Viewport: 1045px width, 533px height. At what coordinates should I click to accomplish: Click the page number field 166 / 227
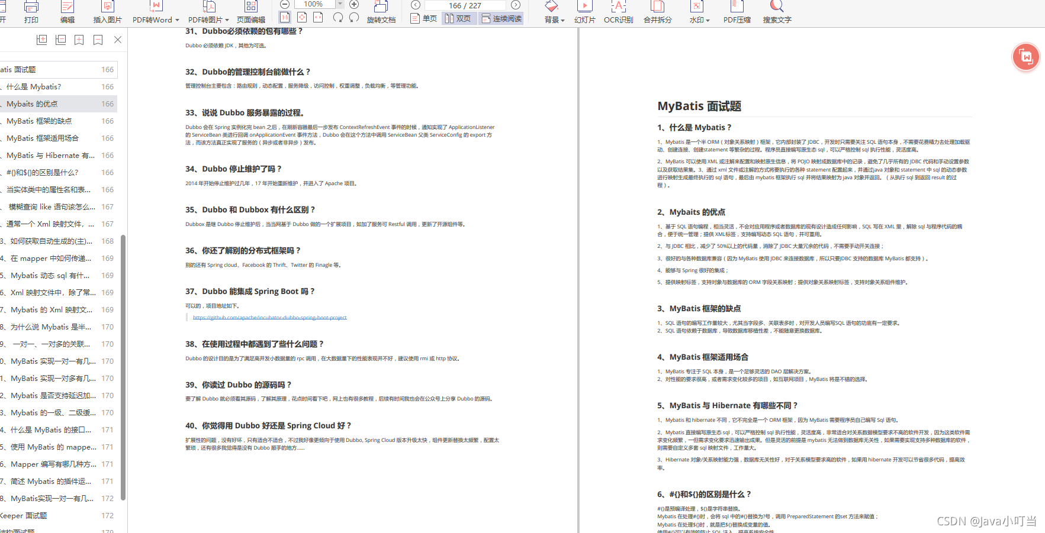point(465,5)
